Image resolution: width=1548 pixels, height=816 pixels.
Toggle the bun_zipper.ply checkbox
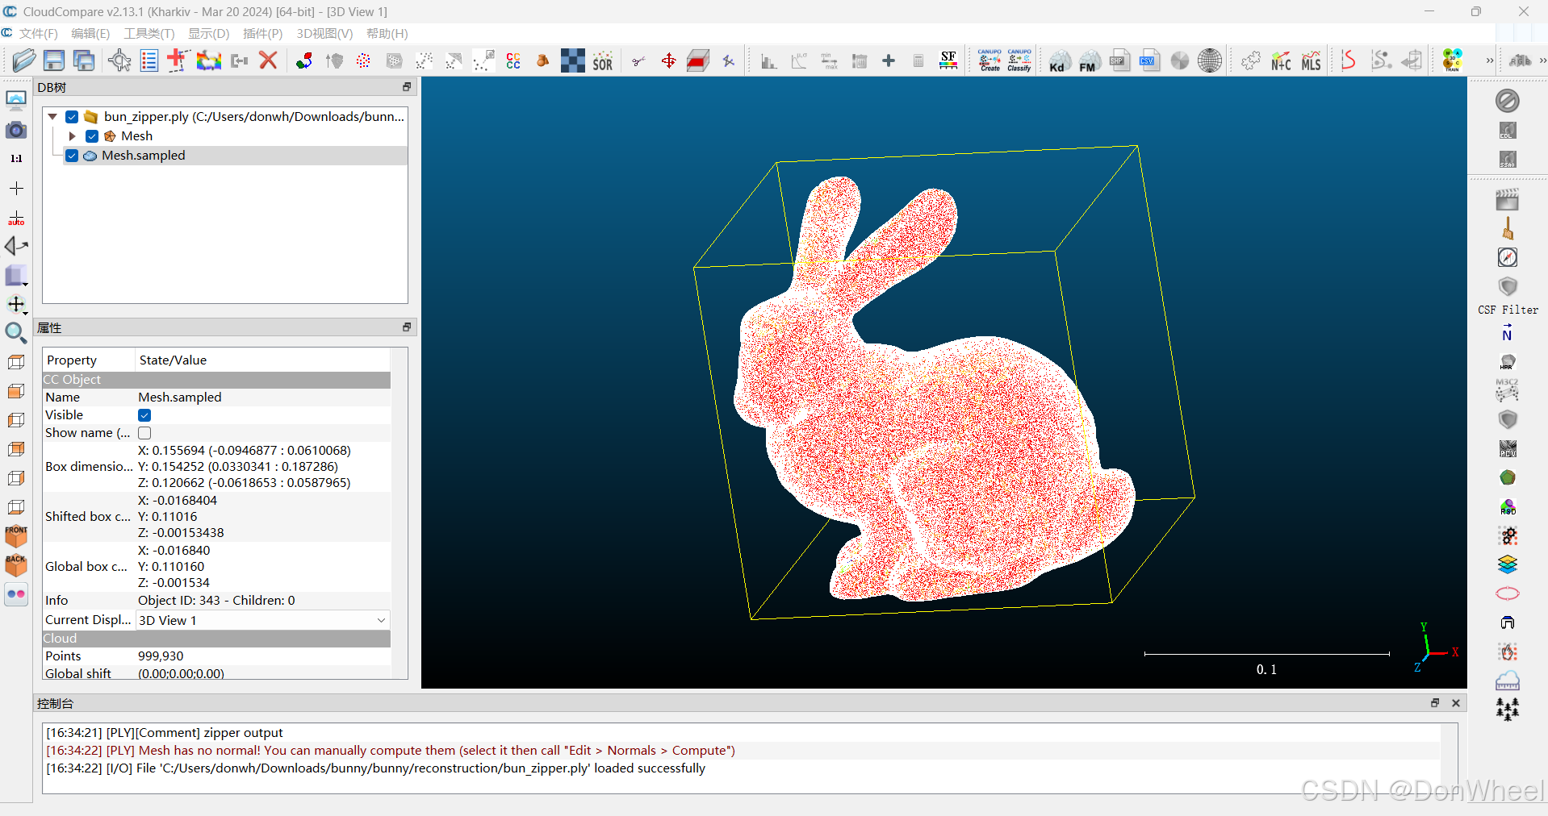[72, 117]
